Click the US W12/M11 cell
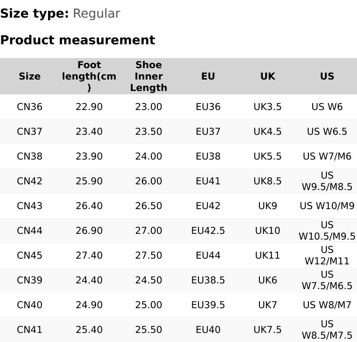Viewport: 357px width, 342px height. click(x=327, y=255)
